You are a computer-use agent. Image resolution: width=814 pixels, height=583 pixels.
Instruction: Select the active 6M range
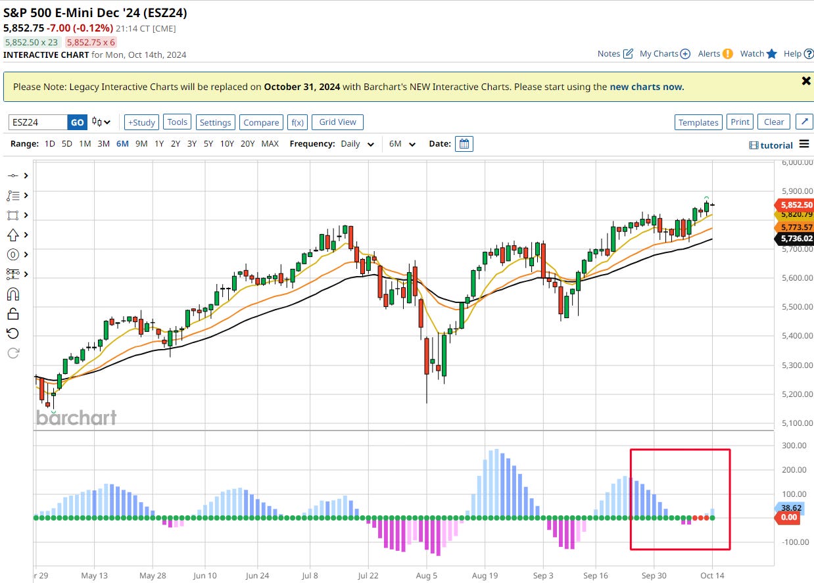(122, 144)
